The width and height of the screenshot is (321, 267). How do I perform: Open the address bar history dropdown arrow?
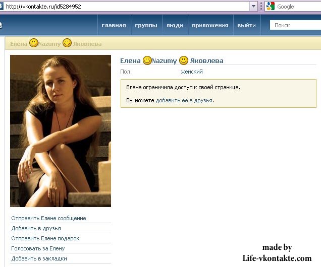point(253,7)
